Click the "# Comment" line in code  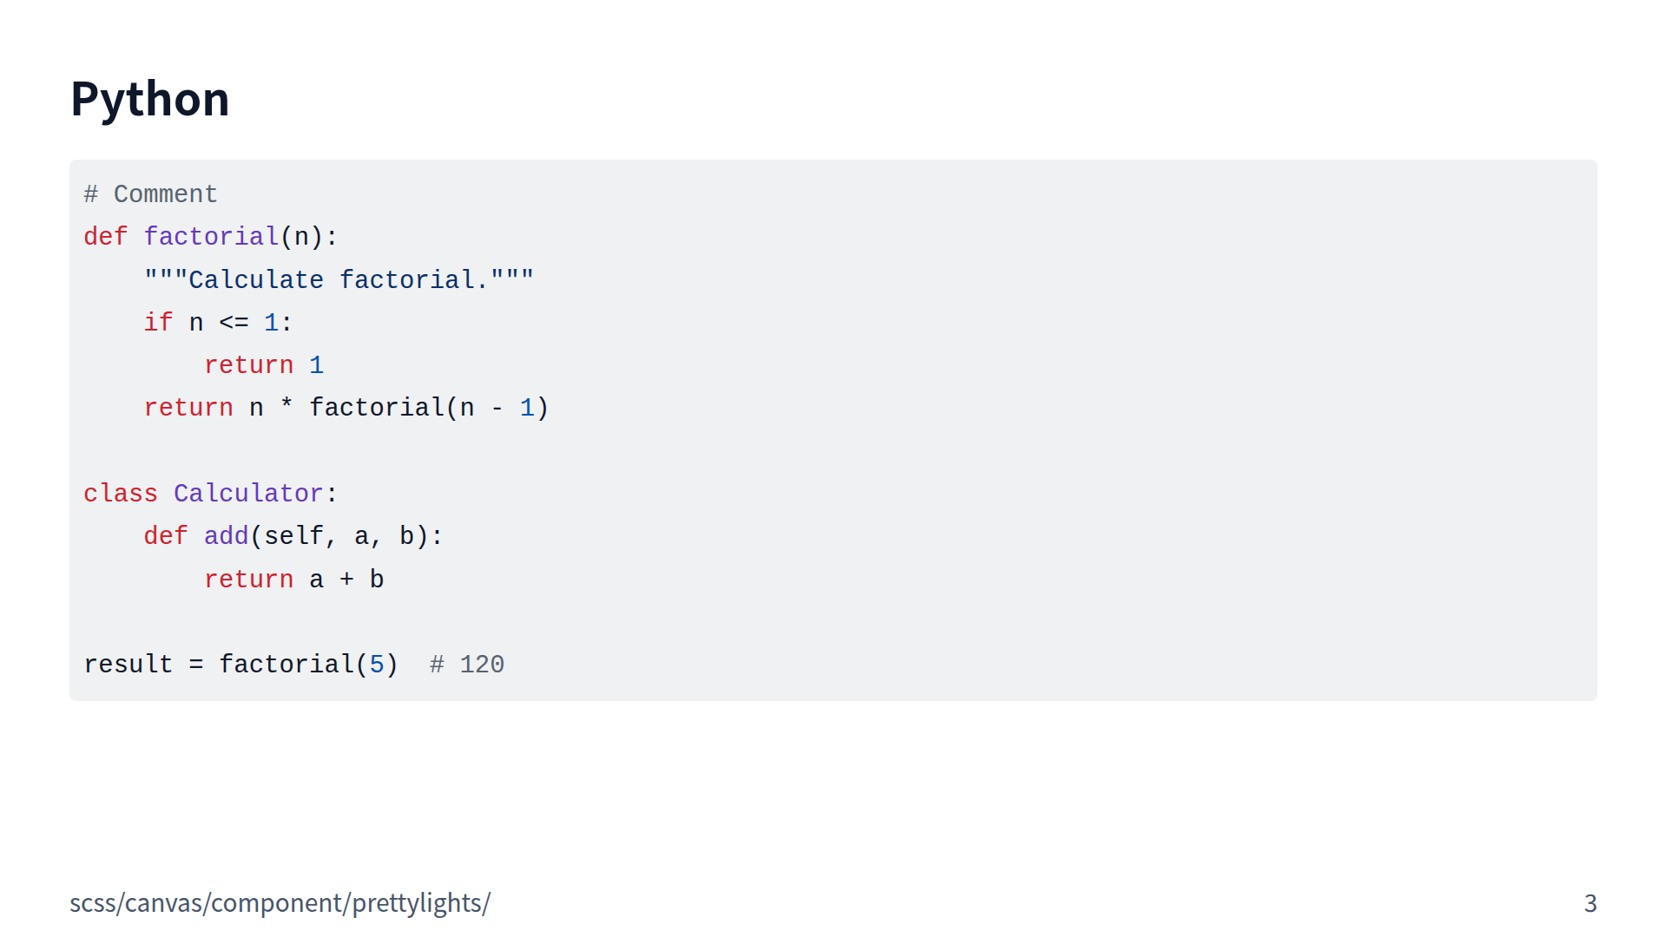(x=150, y=194)
